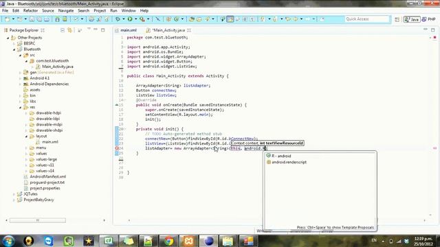Open the Debug button dropdown arrow
440x247 pixels.
pyautogui.click(x=124, y=19)
